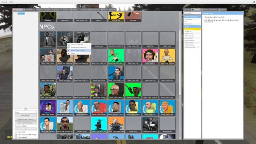Toggle Show tutorial checkbox
Viewport: 256px width, 144px height.
(16, 137)
